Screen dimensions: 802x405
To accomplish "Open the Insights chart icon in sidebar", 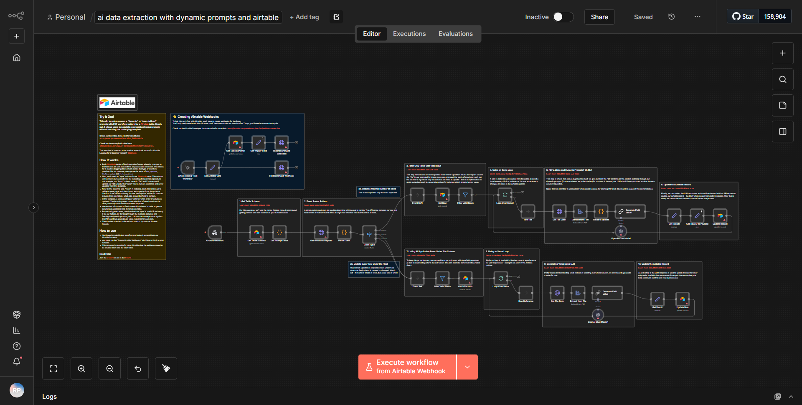I will (x=17, y=330).
